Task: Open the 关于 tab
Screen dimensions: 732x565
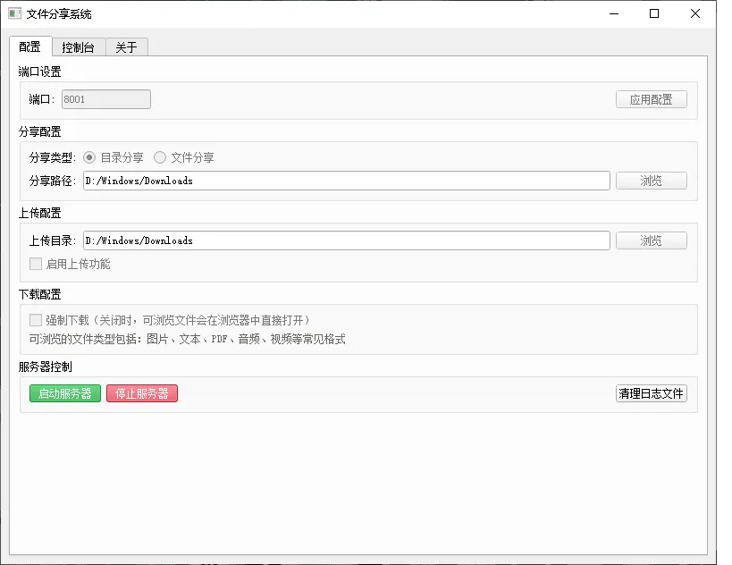Action: click(x=126, y=46)
